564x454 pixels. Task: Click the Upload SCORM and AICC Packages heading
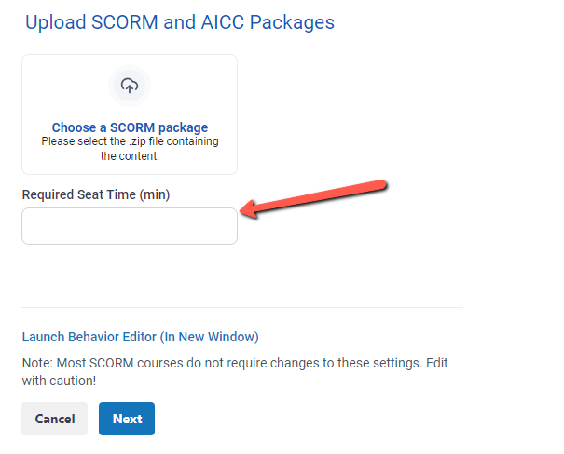click(180, 22)
